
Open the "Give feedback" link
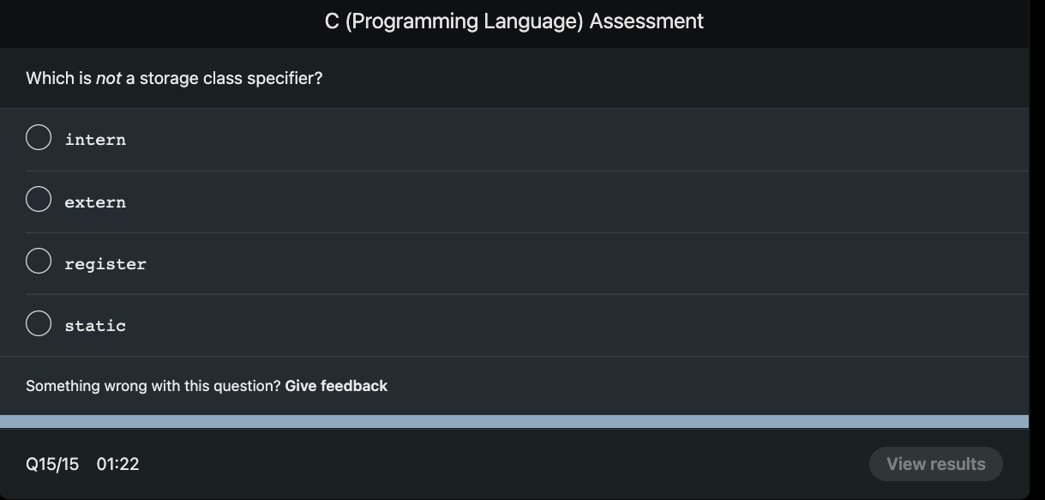pyautogui.click(x=335, y=386)
